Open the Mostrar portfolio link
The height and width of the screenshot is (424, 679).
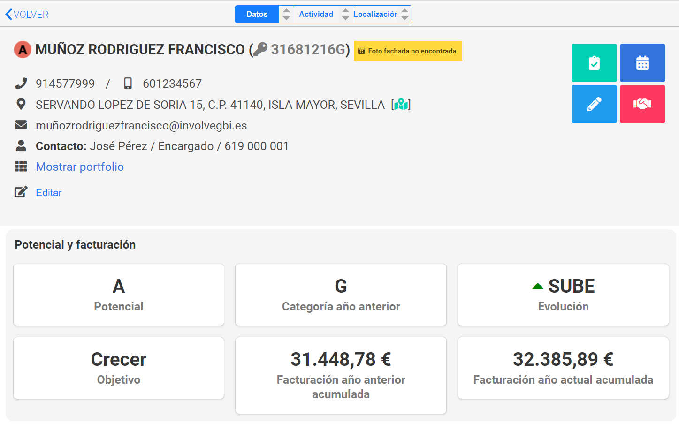click(x=80, y=167)
